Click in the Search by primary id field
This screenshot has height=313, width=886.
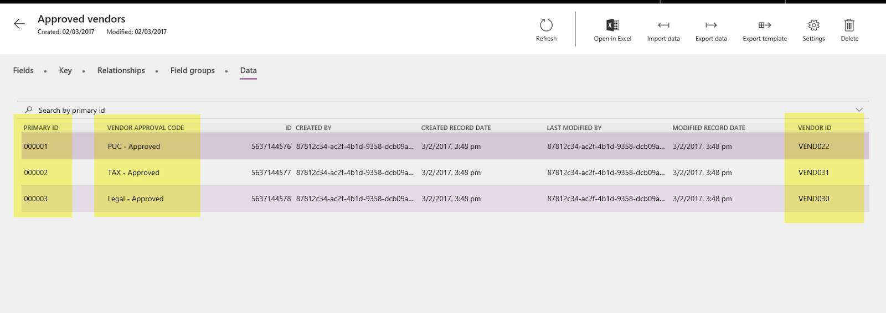pos(221,110)
